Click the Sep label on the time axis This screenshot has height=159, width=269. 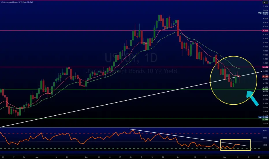coord(86,157)
